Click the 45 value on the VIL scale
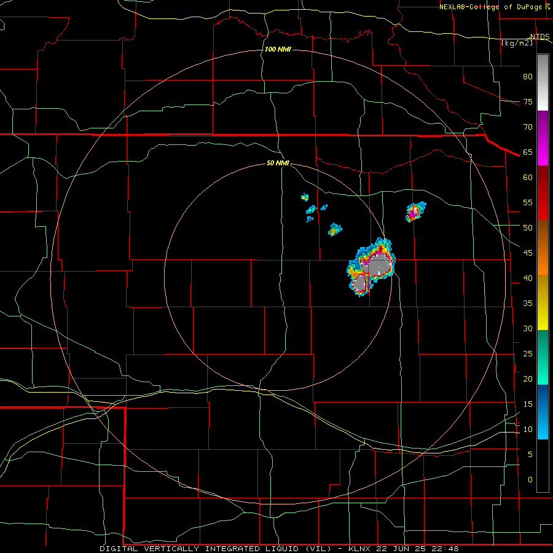The image size is (553, 553). click(x=528, y=253)
